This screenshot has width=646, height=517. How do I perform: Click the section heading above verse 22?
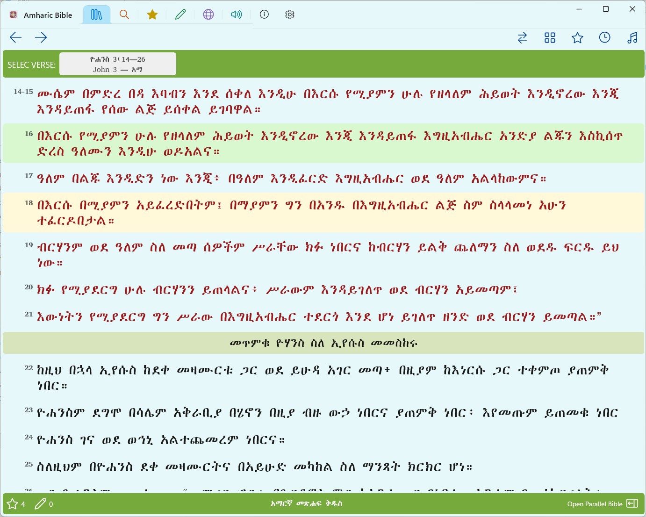(323, 343)
